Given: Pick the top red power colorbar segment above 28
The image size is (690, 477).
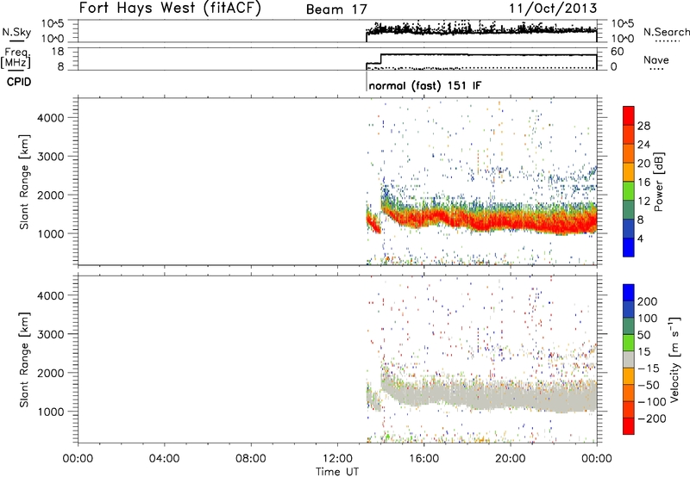Looking at the screenshot, I should click(629, 115).
